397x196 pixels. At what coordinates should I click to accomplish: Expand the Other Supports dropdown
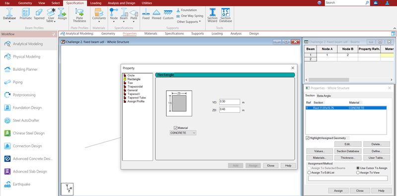(189, 22)
